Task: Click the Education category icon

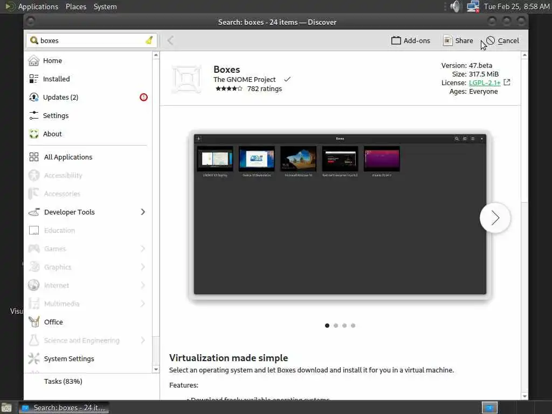Action: pyautogui.click(x=34, y=230)
